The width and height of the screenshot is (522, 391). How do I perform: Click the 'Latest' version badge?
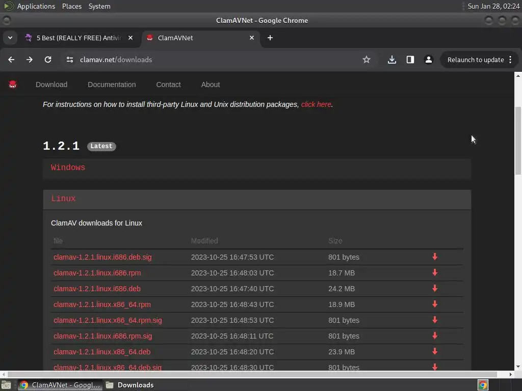pyautogui.click(x=101, y=146)
